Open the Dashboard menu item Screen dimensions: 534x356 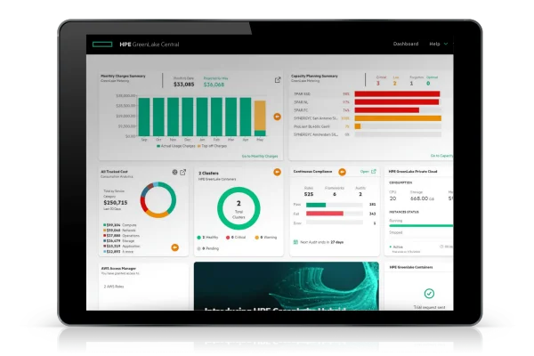(x=406, y=44)
